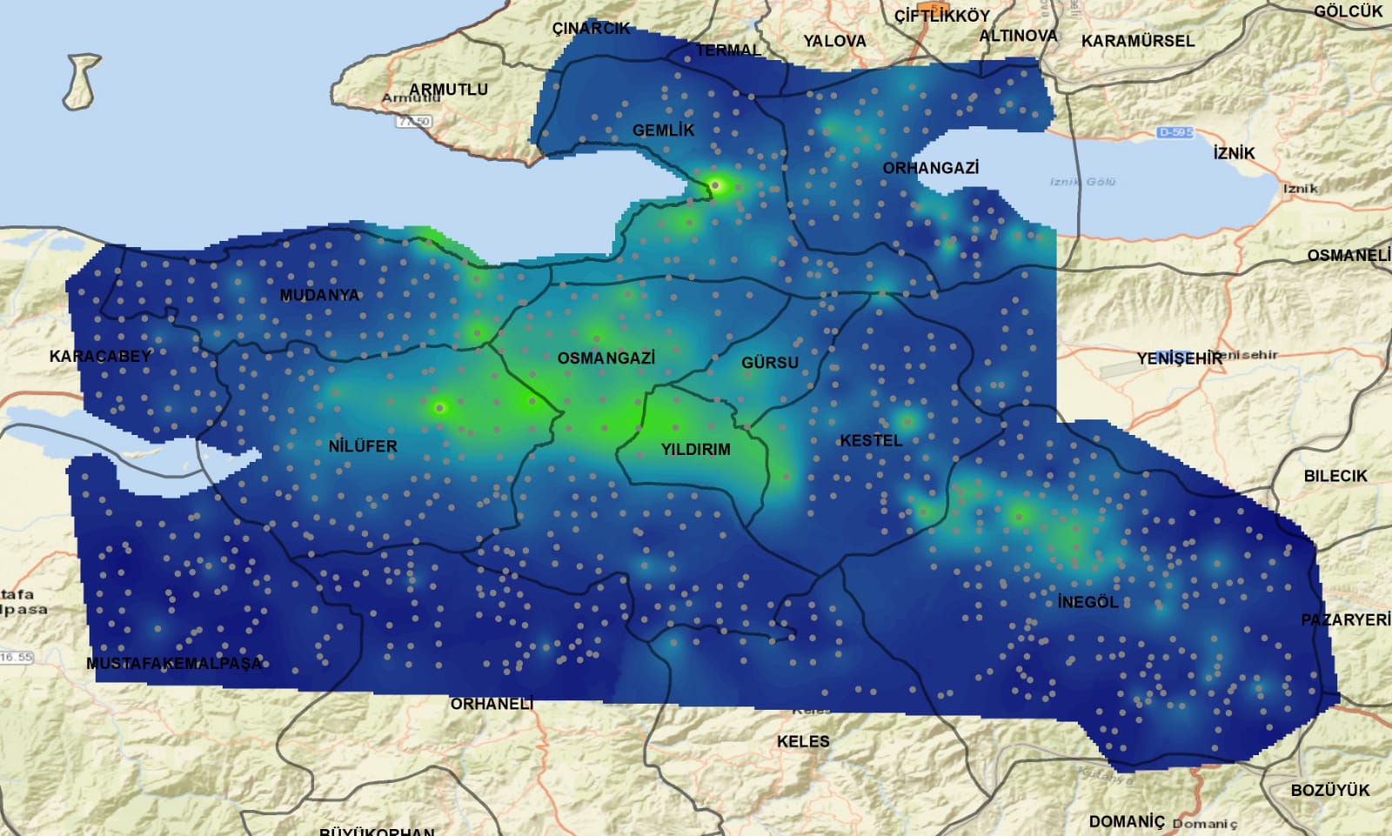Click the YILDIRIM district label
The image size is (1392, 836).
pos(695,450)
